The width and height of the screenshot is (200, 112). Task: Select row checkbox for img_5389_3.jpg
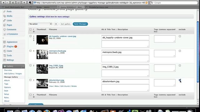point(30,65)
